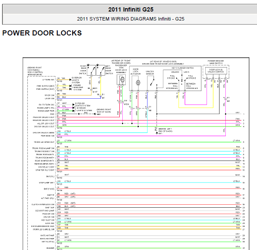
Task: Click the 'RR DR SW' pin label
Action: pos(50,95)
